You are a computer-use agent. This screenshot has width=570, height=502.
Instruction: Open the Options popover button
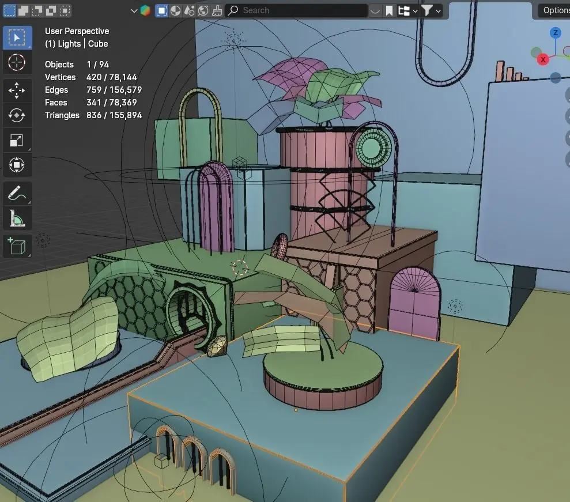pos(554,10)
